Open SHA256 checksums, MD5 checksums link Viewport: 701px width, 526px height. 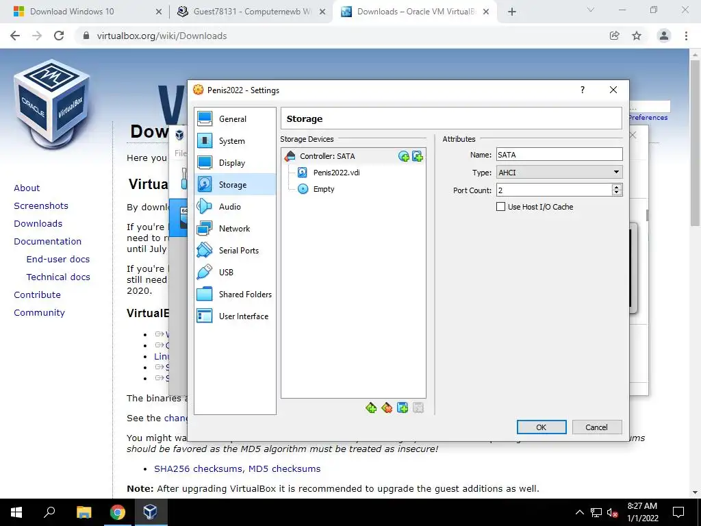(238, 468)
